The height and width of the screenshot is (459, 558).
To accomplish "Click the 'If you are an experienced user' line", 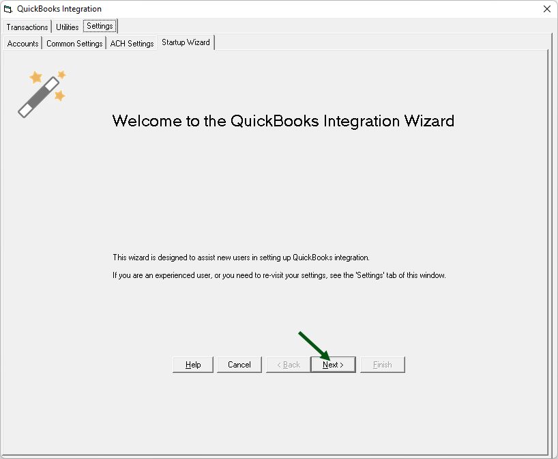I will tap(280, 275).
